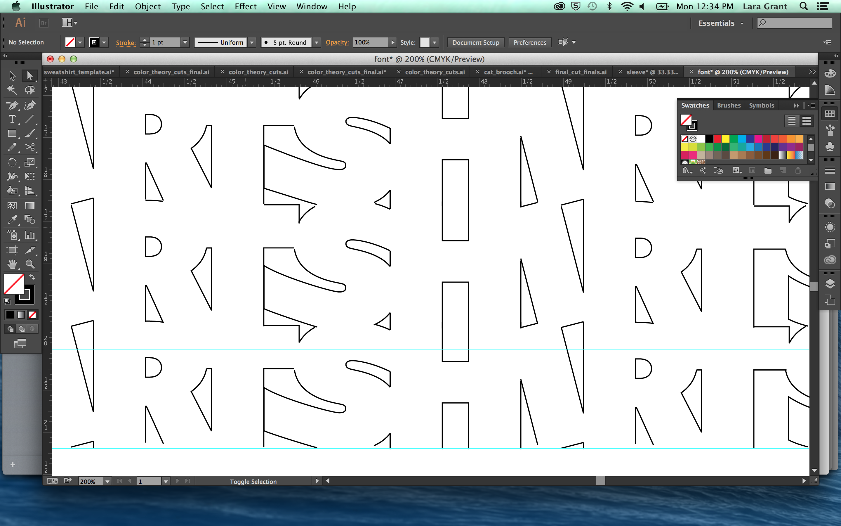Select the Hand tool
Screen dimensions: 841x526
[12, 264]
